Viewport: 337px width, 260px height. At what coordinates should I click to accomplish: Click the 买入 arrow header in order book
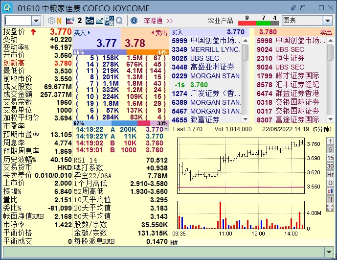[x=82, y=33]
